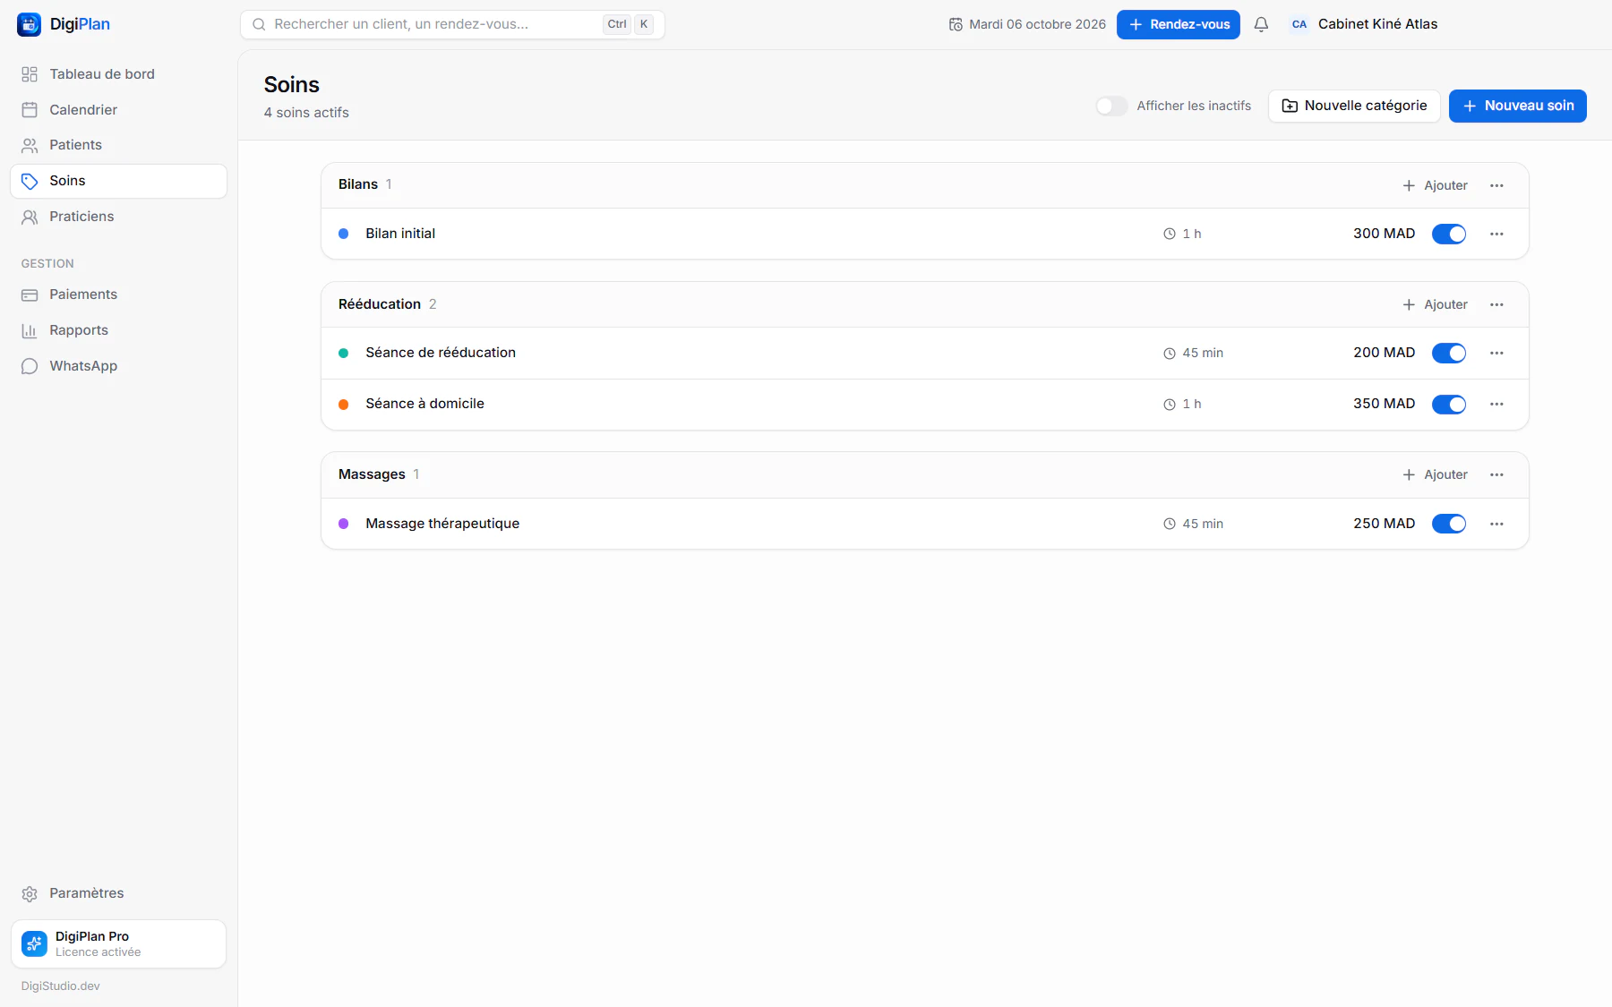Open Paiements under Gestion
The height and width of the screenshot is (1007, 1612).
pyautogui.click(x=118, y=294)
